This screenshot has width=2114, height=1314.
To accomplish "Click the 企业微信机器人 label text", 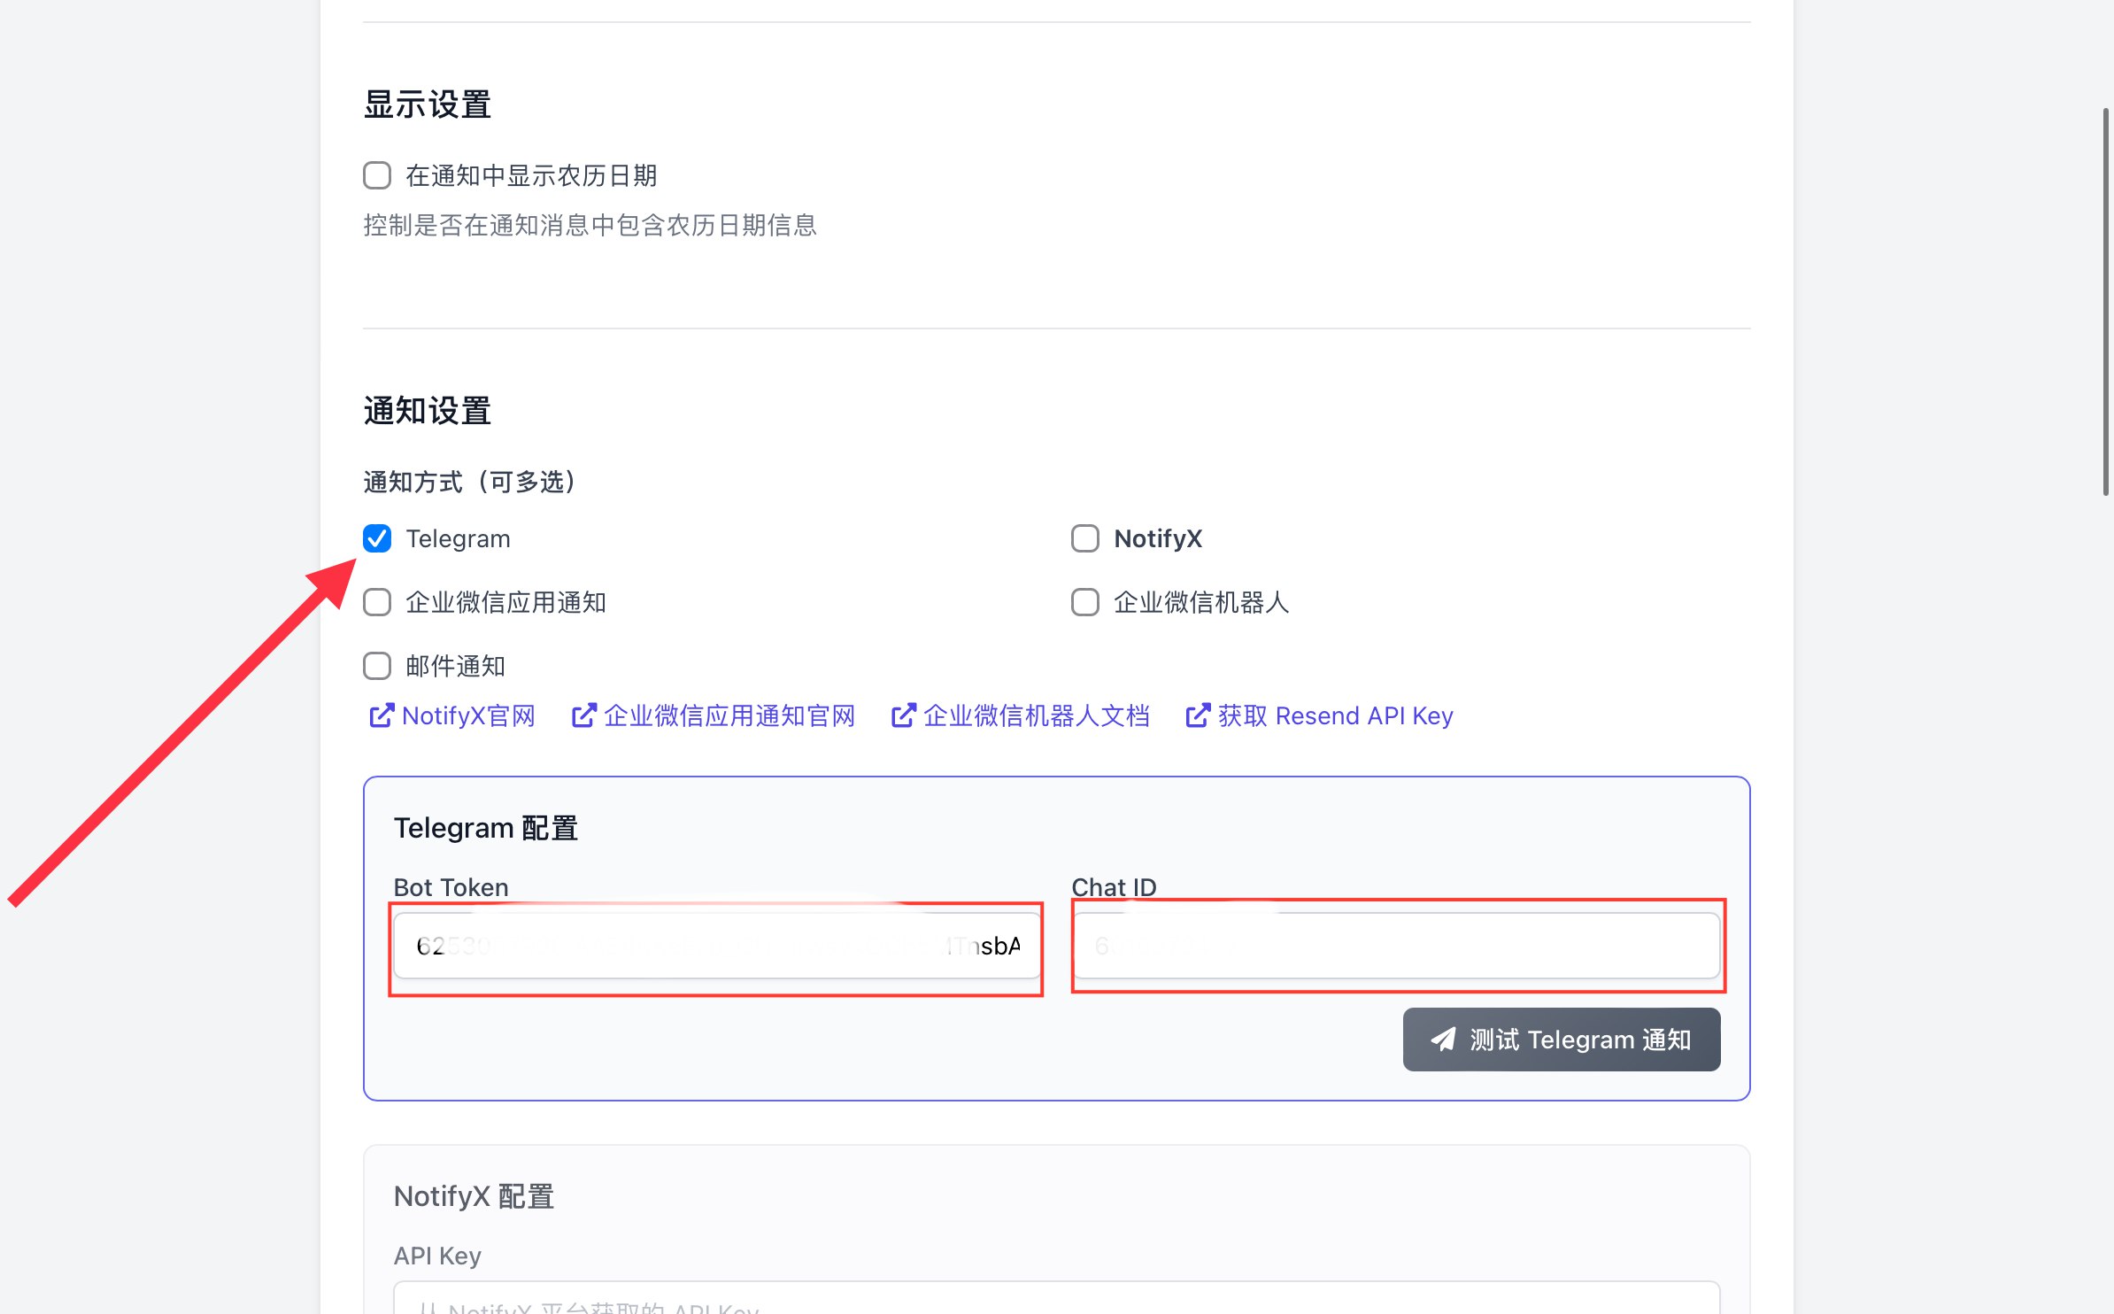I will [1201, 602].
